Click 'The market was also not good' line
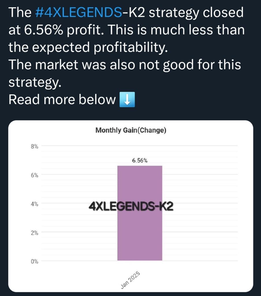This screenshot has height=296, width=261. 101,64
